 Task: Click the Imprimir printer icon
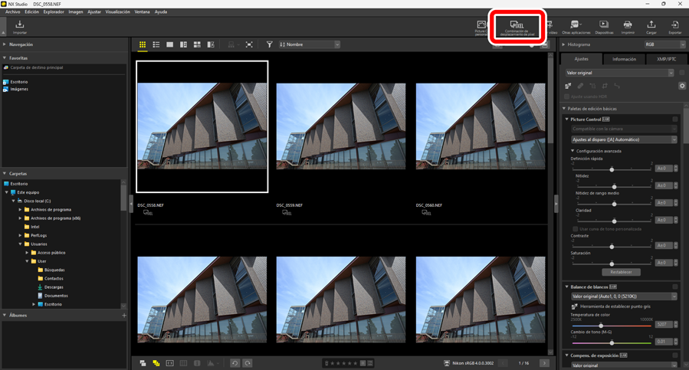tap(628, 28)
